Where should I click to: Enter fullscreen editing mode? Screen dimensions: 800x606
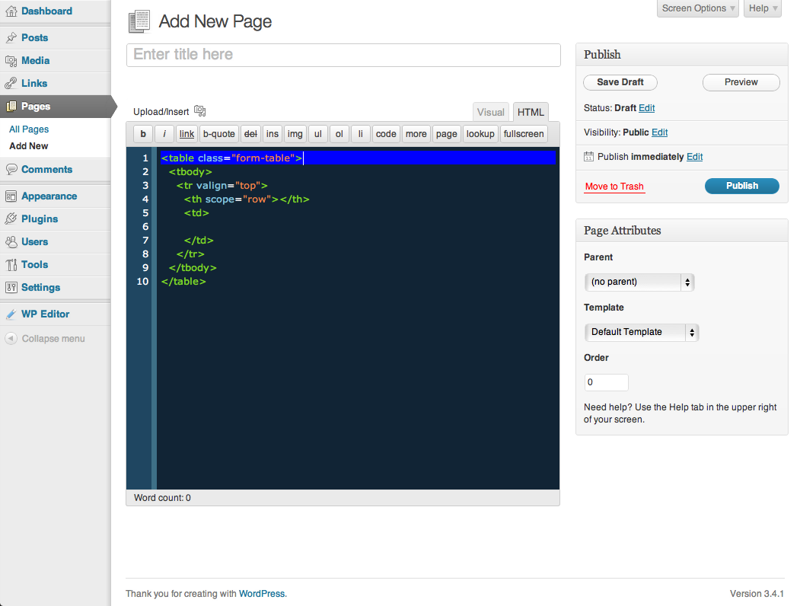pos(523,133)
